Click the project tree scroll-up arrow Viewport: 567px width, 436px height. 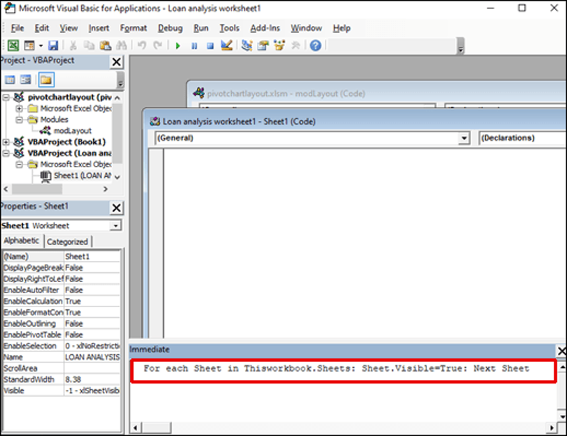point(117,97)
